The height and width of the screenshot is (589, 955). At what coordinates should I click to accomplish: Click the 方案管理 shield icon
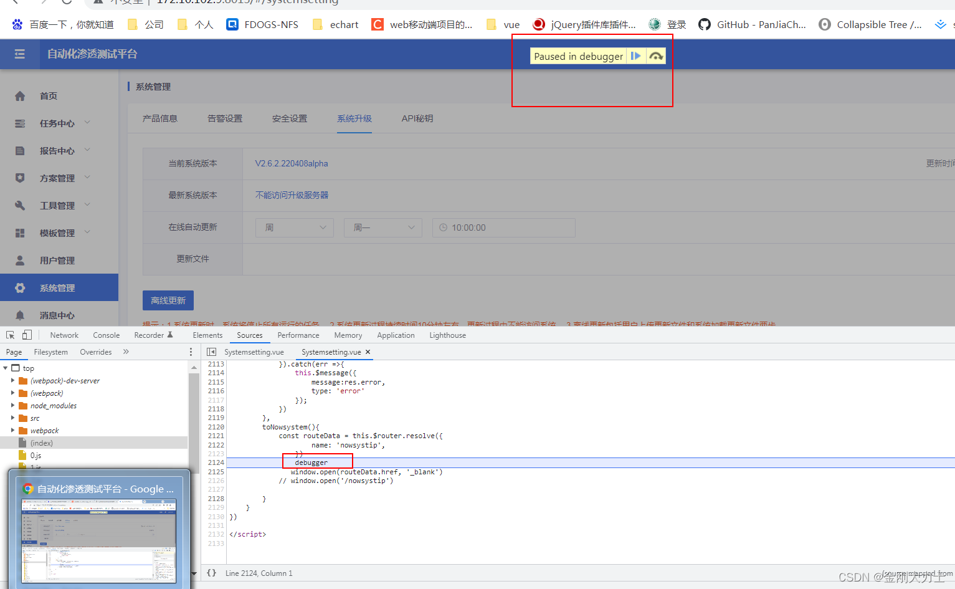coord(20,178)
